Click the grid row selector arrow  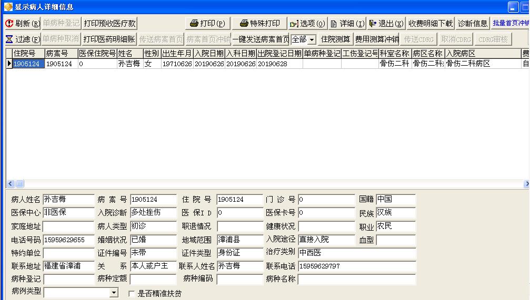(x=9, y=64)
